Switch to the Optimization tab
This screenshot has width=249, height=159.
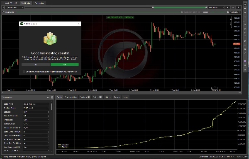39,3
